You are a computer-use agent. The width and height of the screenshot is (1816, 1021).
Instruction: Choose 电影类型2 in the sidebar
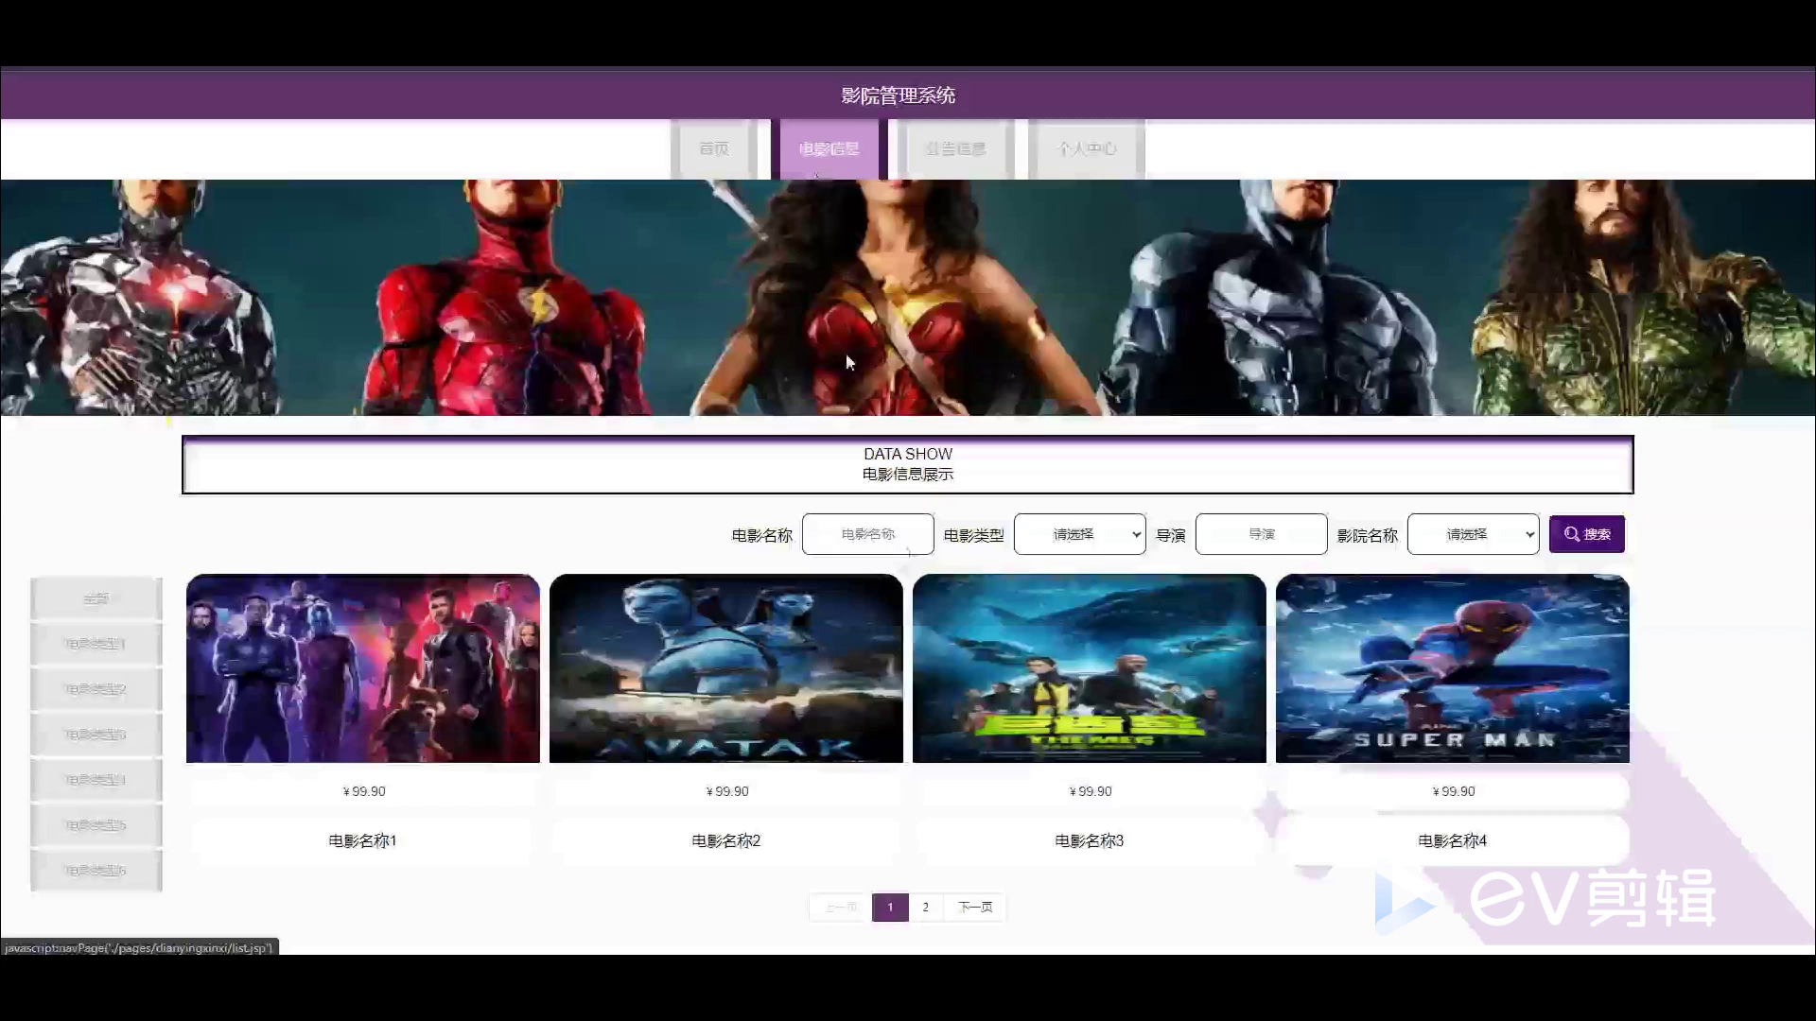(x=96, y=689)
